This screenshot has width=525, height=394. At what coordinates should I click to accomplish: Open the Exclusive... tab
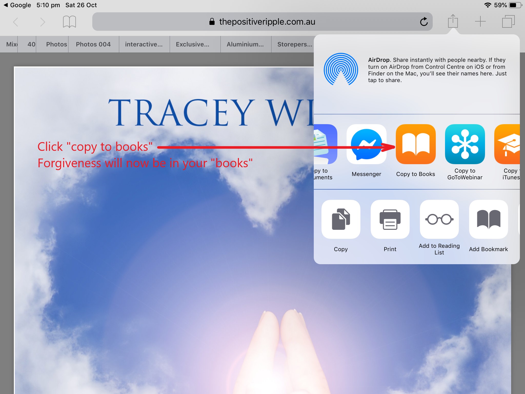pos(193,44)
